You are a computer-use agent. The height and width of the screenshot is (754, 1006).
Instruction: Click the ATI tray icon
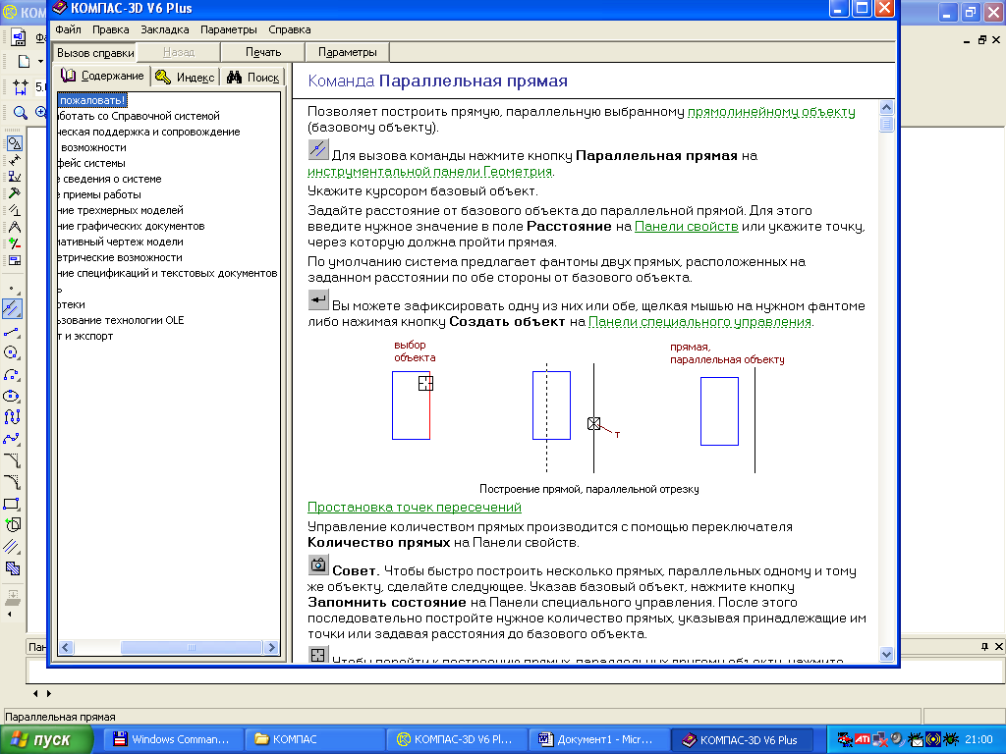863,739
